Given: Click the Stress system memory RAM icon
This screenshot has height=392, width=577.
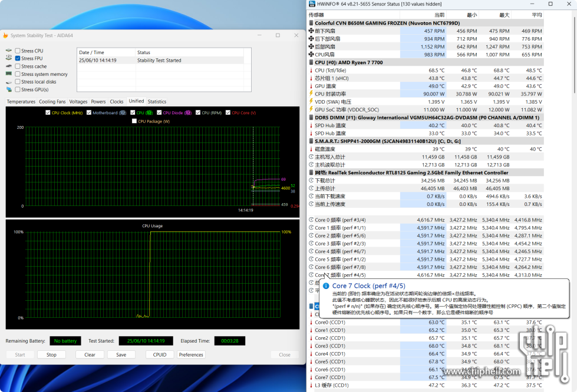Looking at the screenshot, I should (x=9, y=74).
